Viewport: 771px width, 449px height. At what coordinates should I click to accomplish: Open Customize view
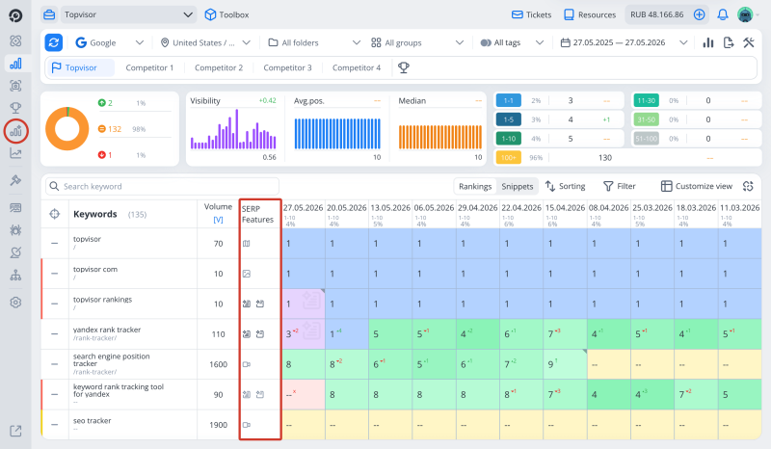(697, 186)
